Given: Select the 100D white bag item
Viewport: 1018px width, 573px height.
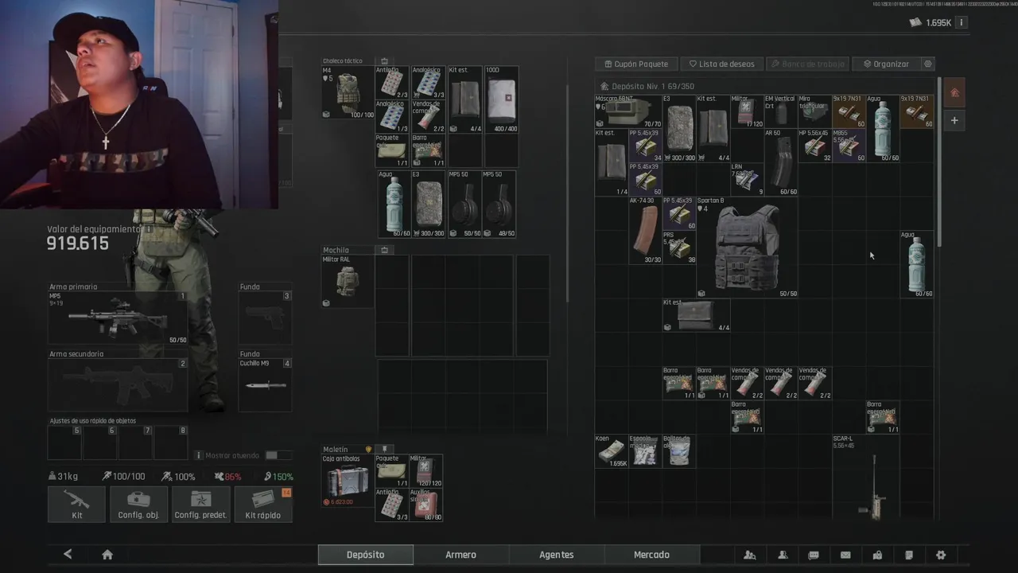Looking at the screenshot, I should 501,100.
